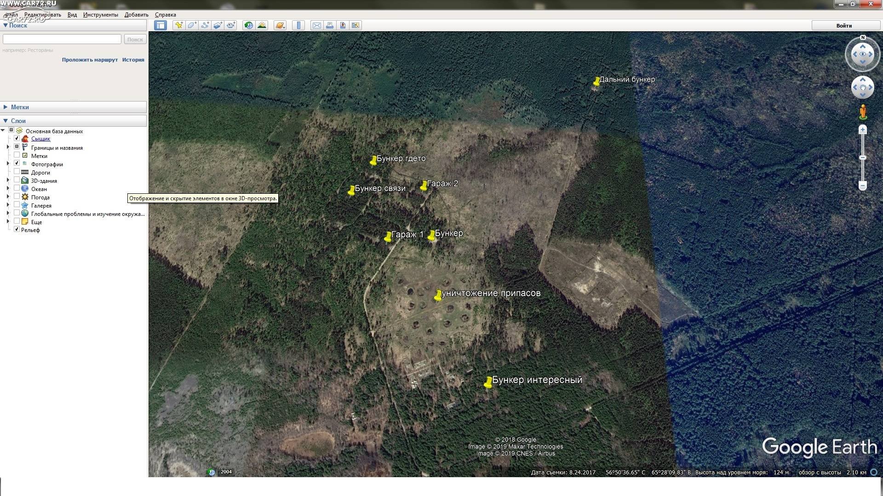
Task: Click the Поиск search button
Action: [135, 39]
